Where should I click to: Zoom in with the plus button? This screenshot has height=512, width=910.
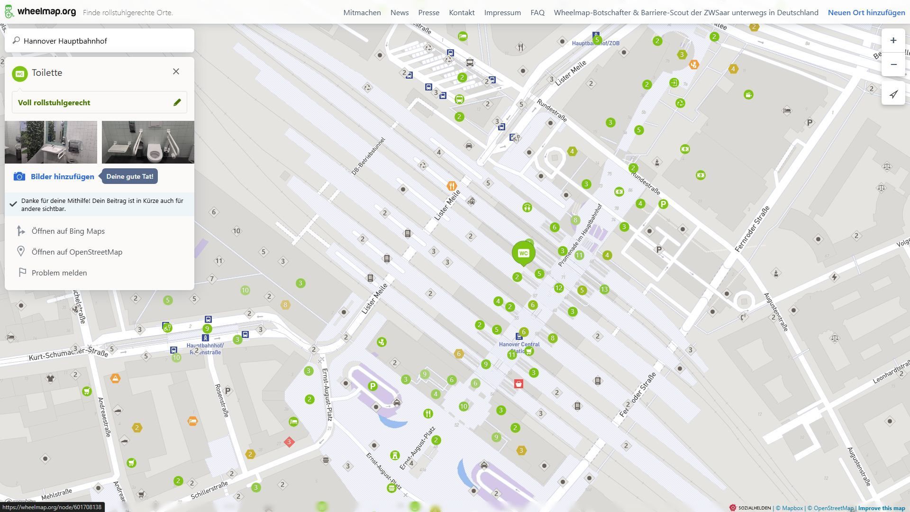[x=893, y=41]
